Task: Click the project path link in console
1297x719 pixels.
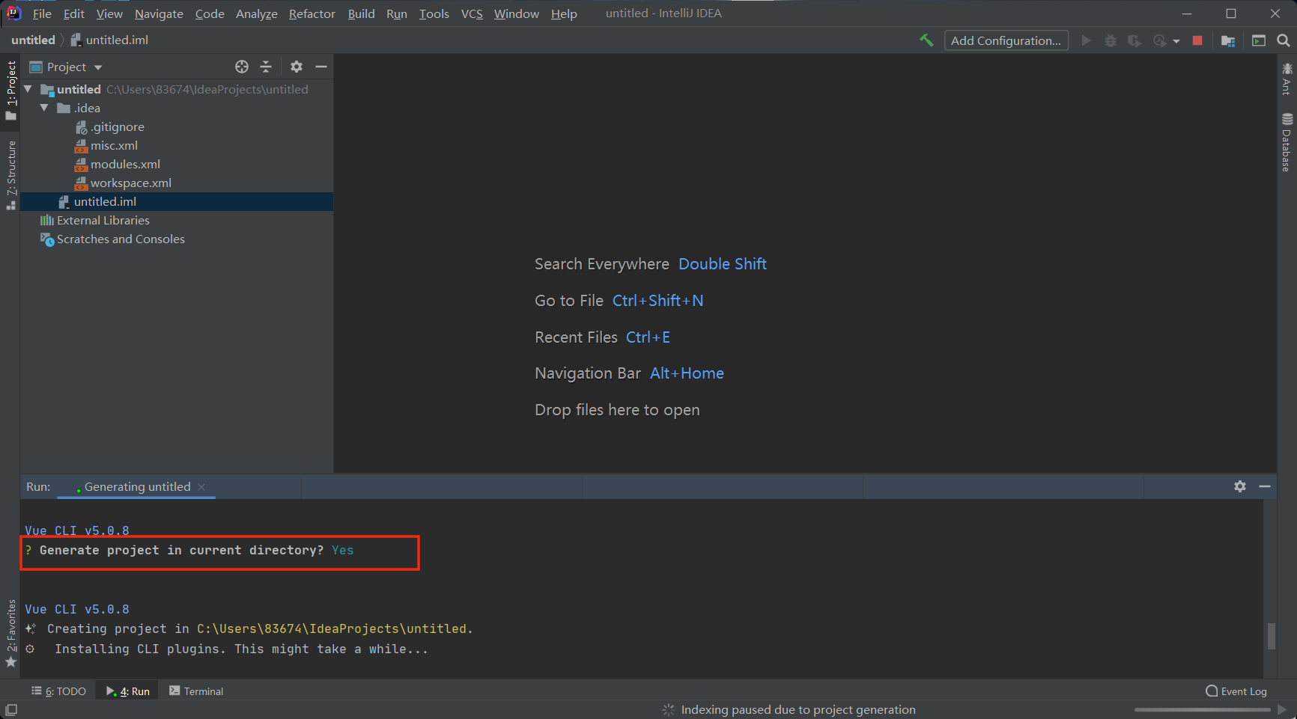Action: click(332, 628)
